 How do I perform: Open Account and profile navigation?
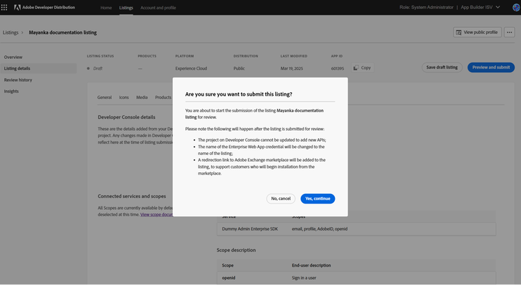click(158, 8)
